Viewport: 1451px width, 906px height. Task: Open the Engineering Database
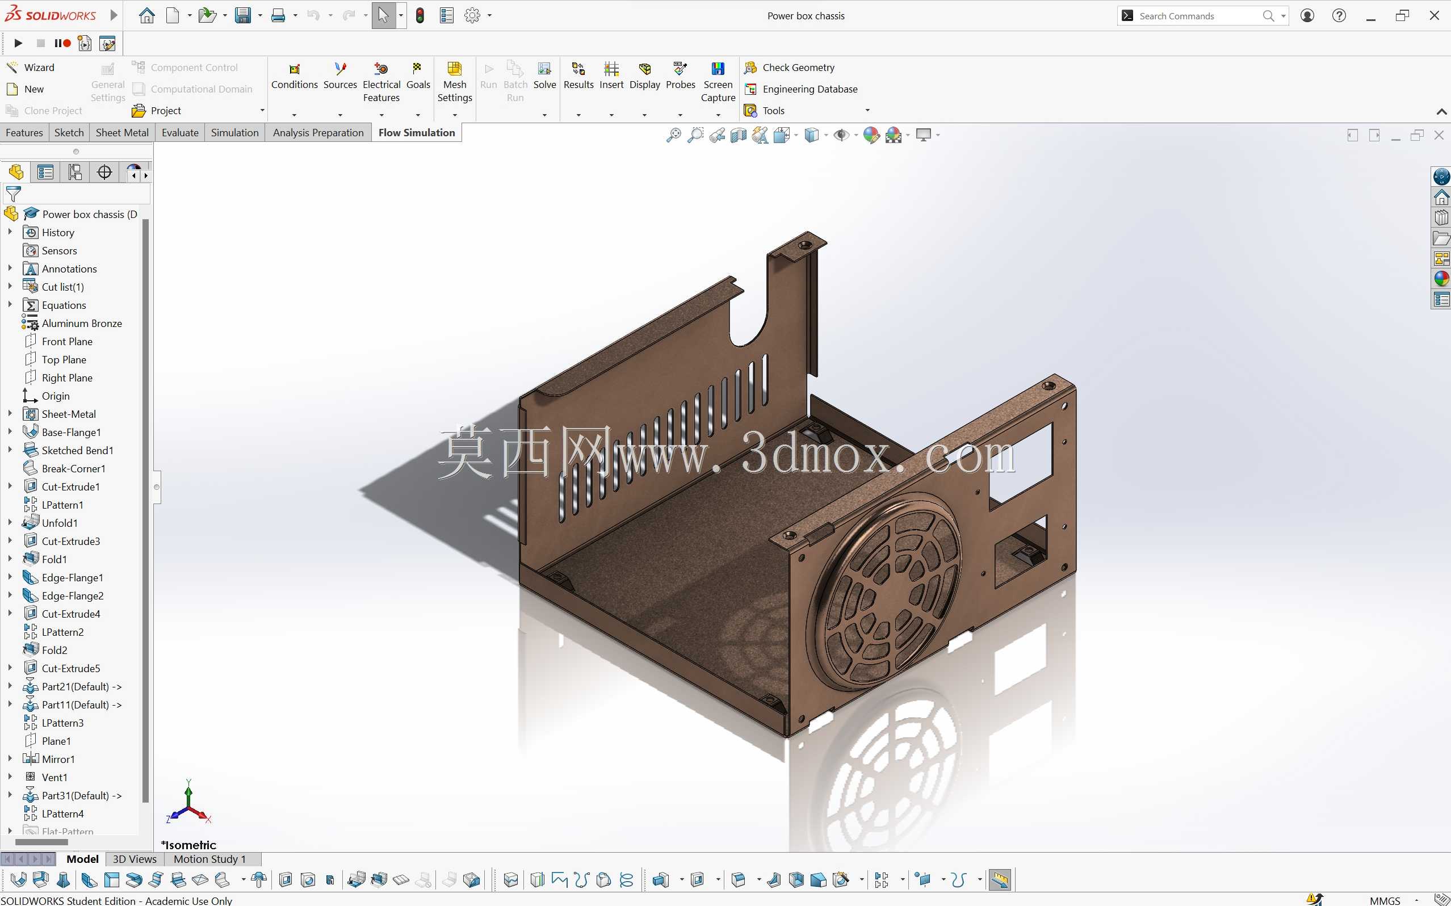pyautogui.click(x=800, y=89)
